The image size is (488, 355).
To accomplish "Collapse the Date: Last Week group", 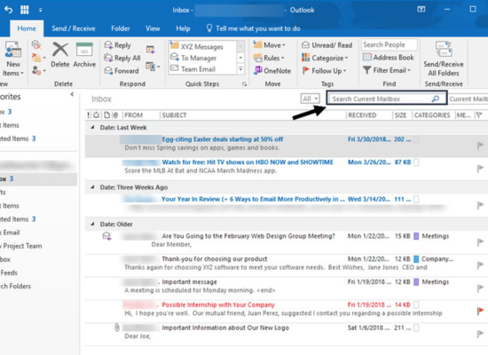I will point(92,128).
